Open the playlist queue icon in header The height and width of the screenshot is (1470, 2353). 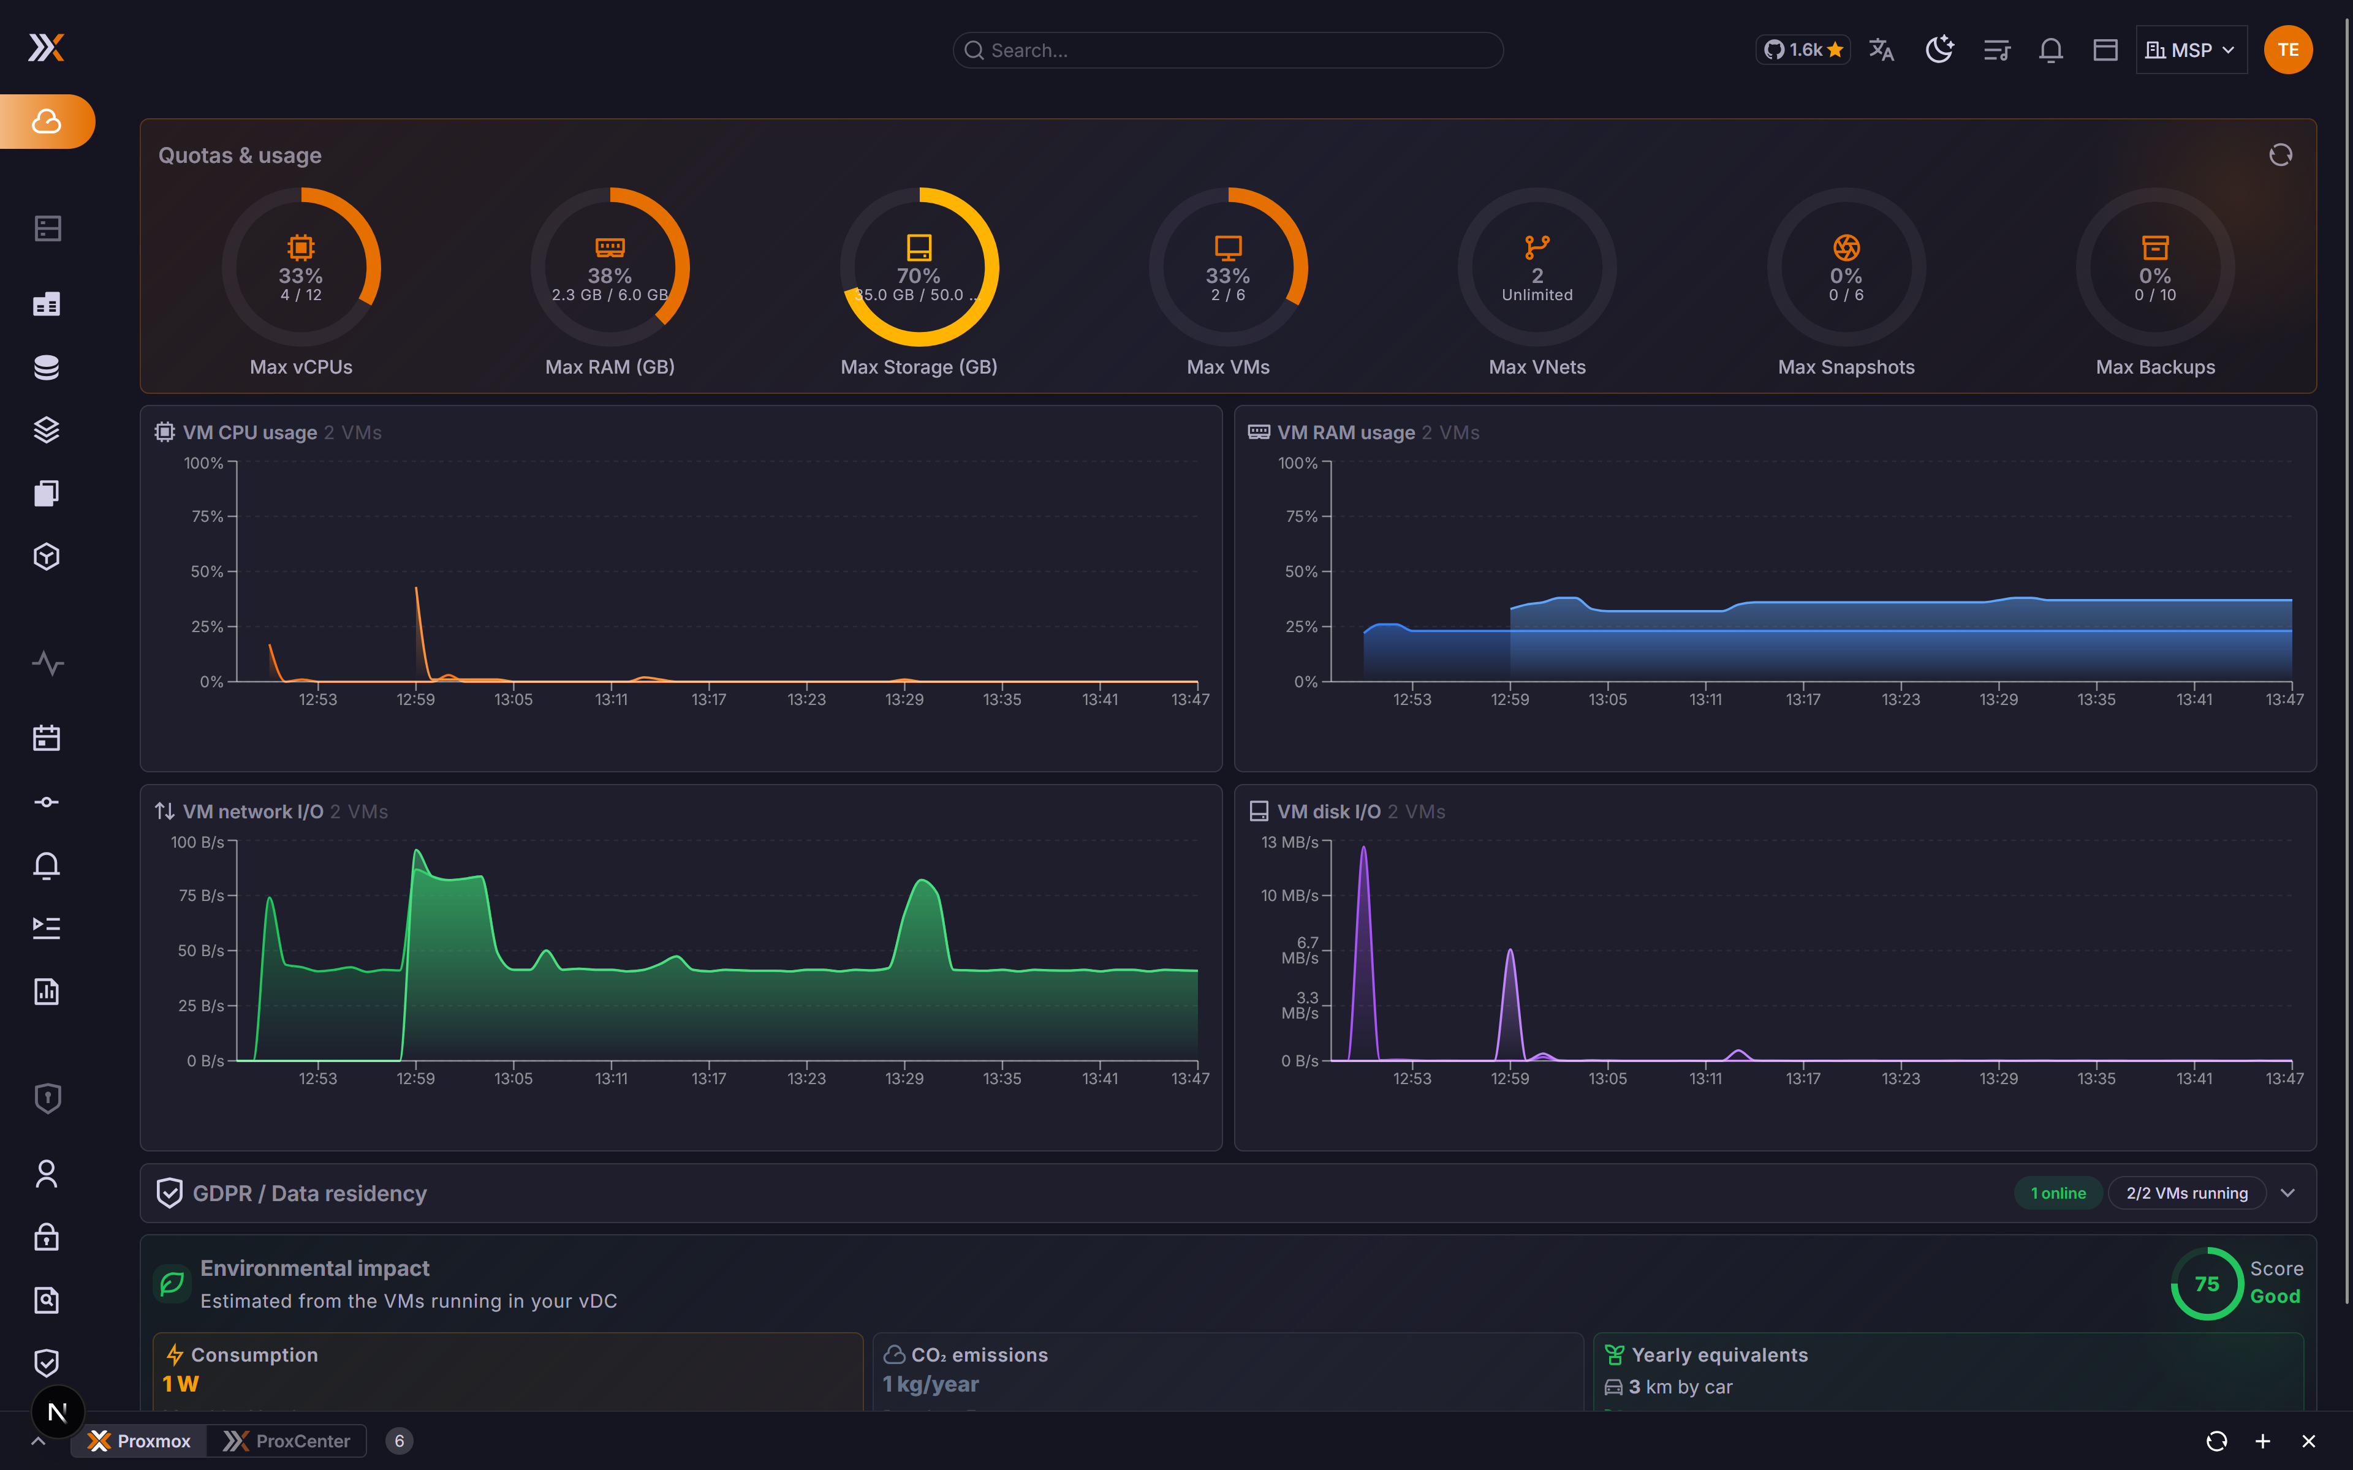pos(1996,50)
